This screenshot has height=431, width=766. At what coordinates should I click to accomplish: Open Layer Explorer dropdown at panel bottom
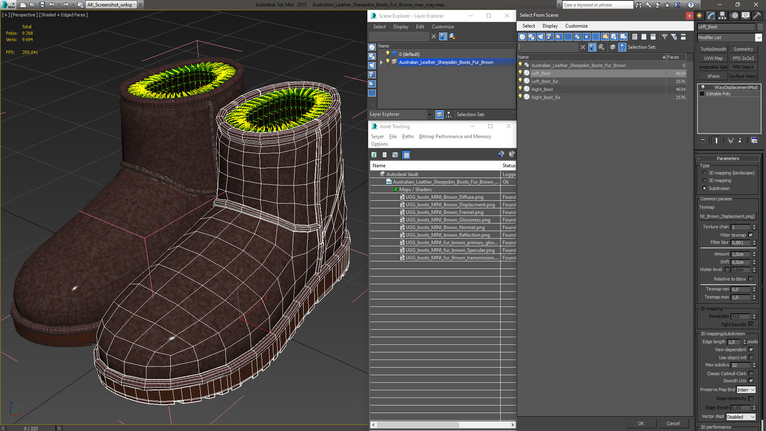429,115
